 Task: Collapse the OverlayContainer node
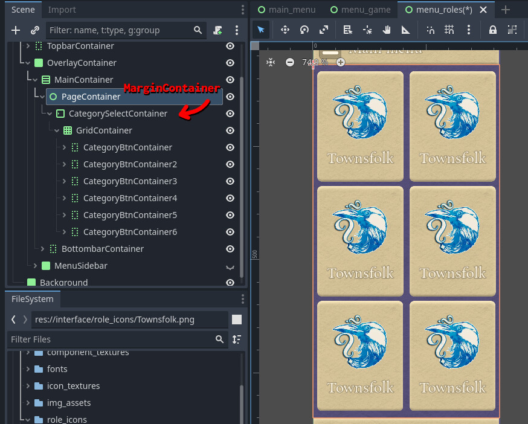[x=28, y=63]
